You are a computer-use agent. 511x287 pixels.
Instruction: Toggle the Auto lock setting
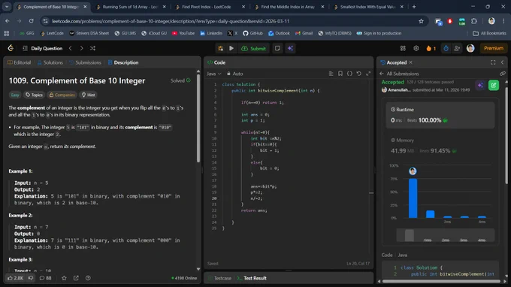[235, 74]
